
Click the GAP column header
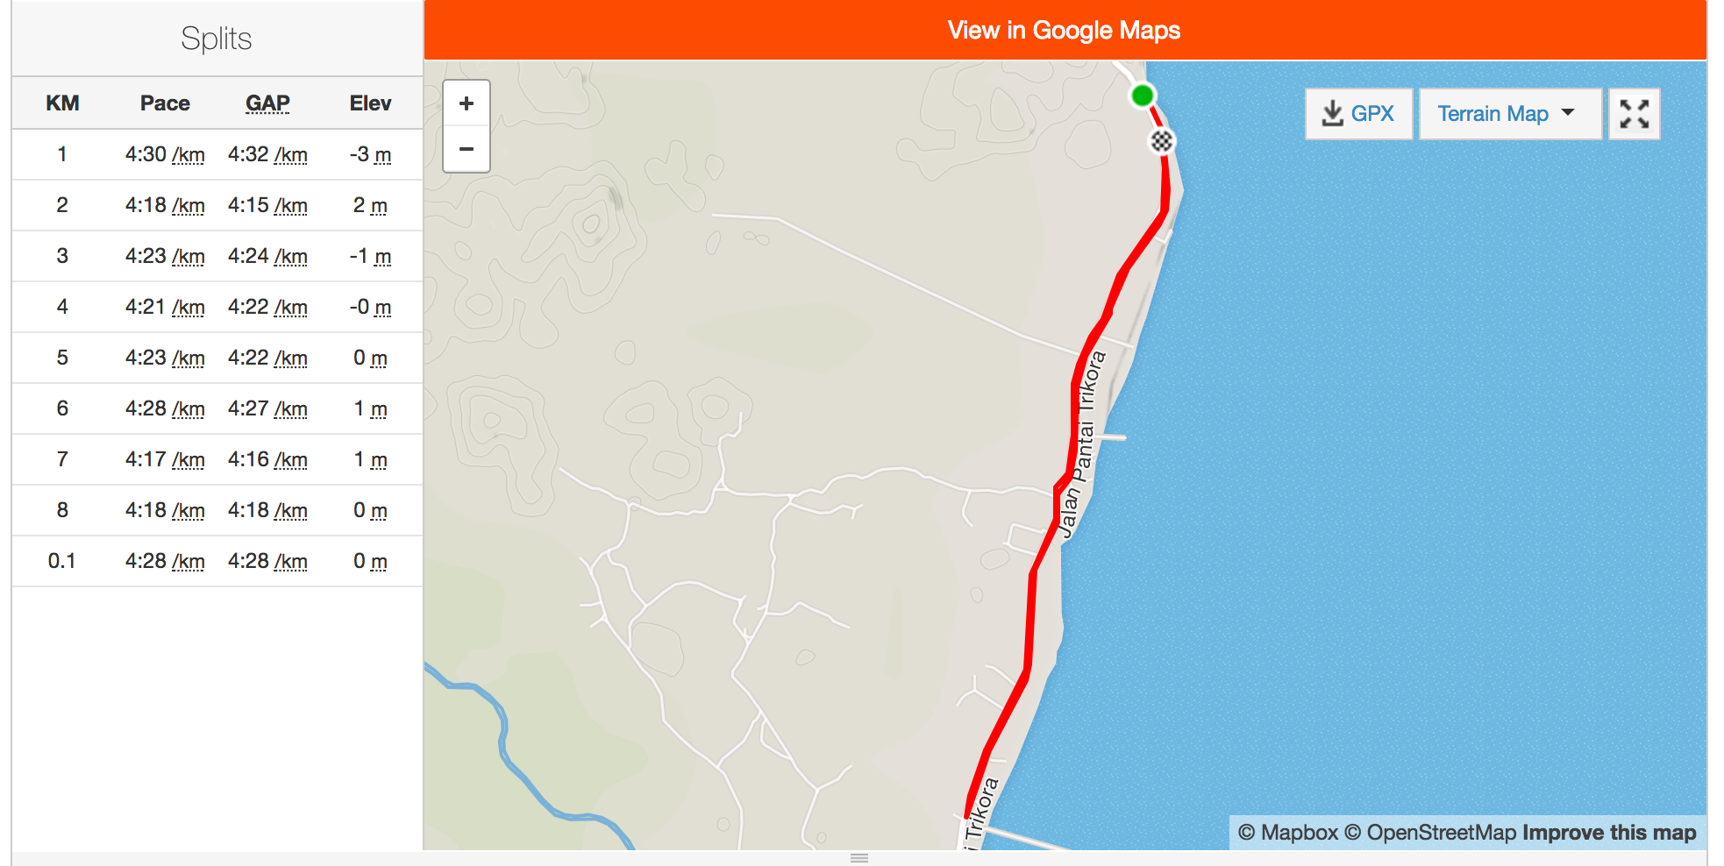coord(267,103)
